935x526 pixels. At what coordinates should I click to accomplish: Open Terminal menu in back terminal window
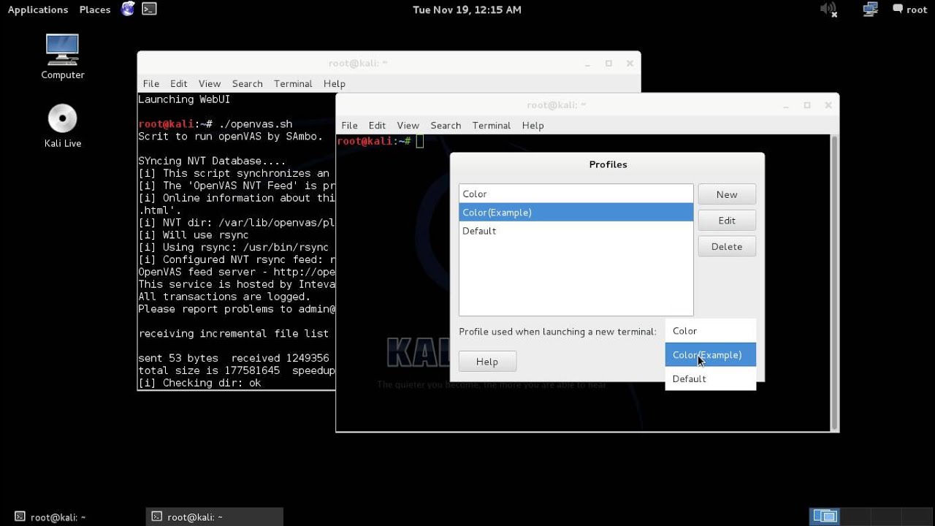(293, 83)
